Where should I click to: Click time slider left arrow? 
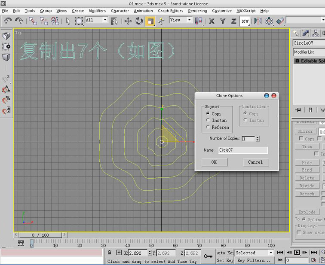[16, 235]
